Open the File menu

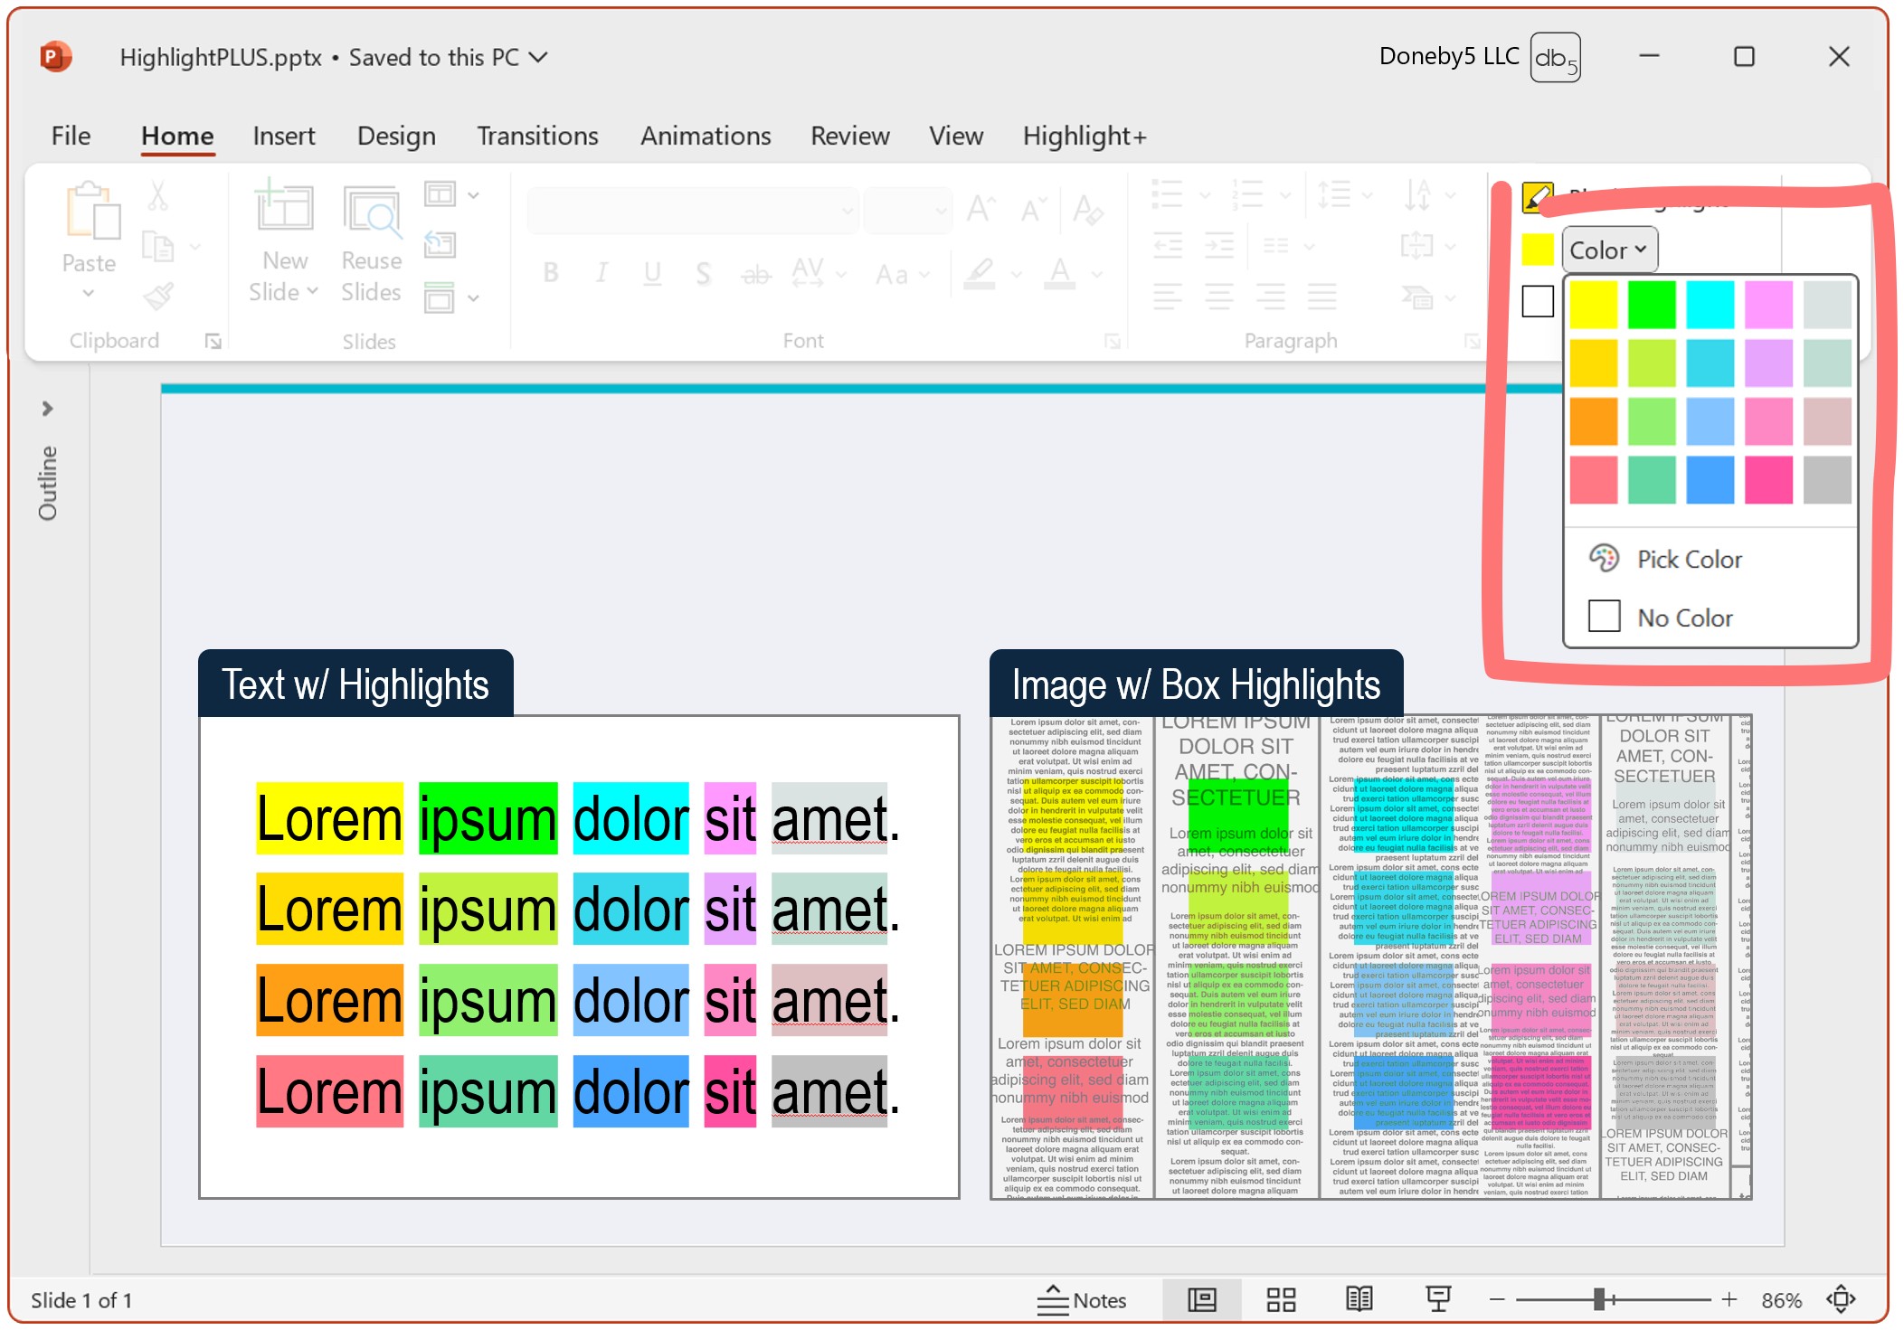[x=71, y=136]
